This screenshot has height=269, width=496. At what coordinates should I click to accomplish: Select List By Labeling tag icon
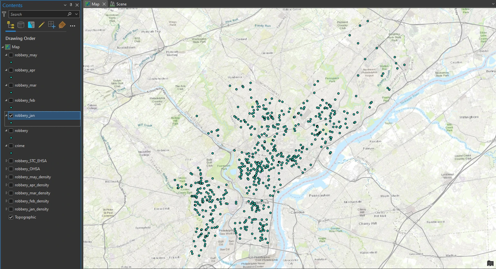[x=62, y=25]
